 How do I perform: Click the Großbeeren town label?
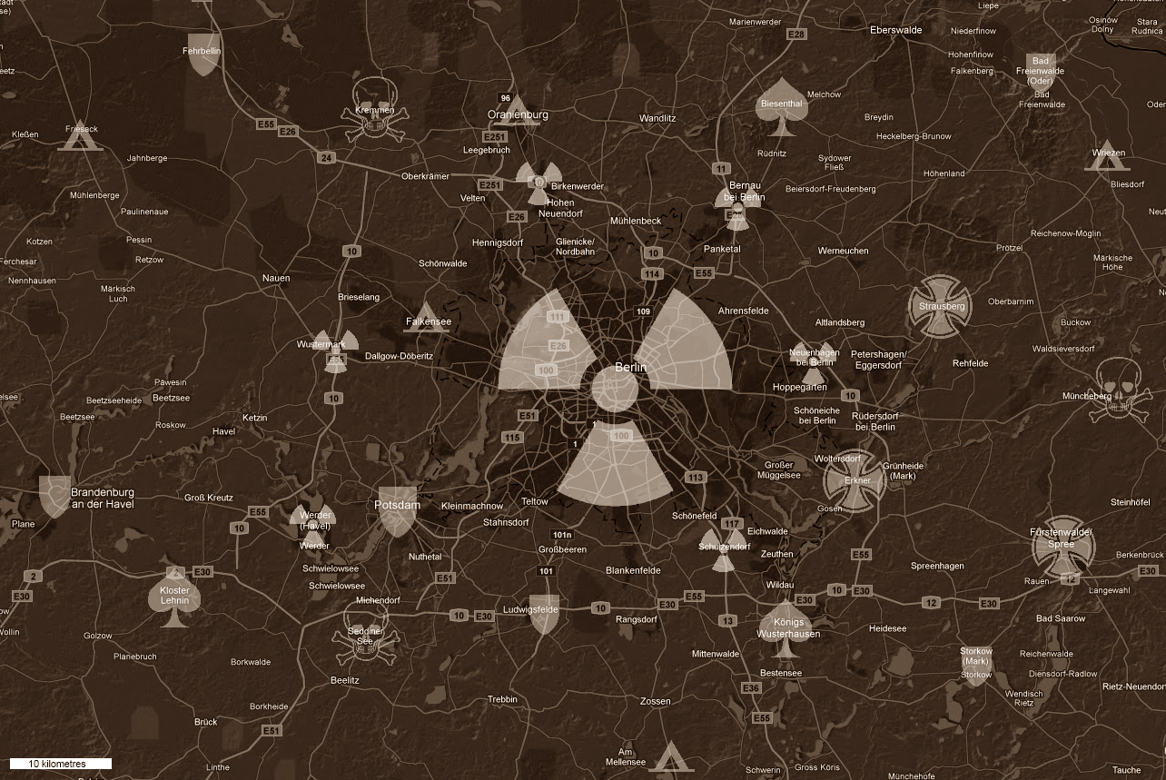click(562, 549)
